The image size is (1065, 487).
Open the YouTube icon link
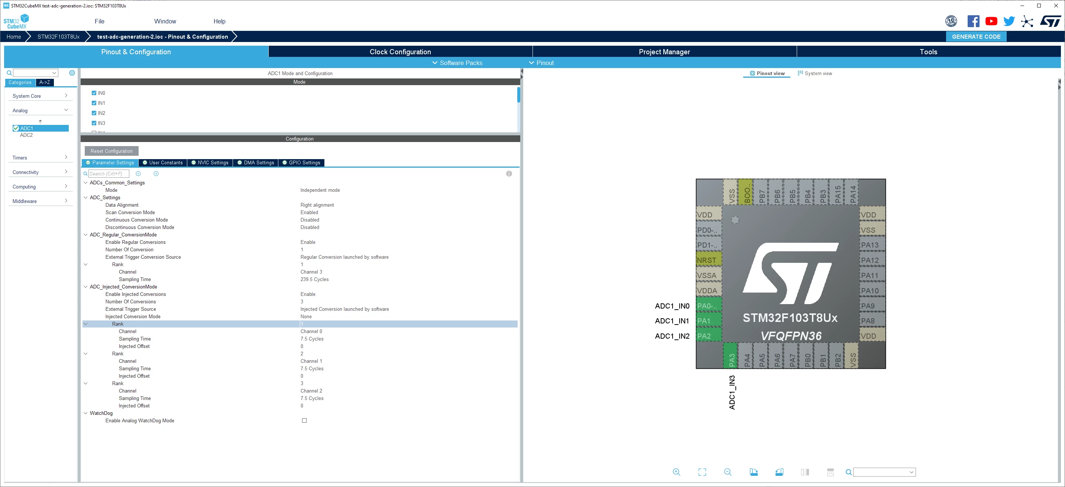point(991,21)
